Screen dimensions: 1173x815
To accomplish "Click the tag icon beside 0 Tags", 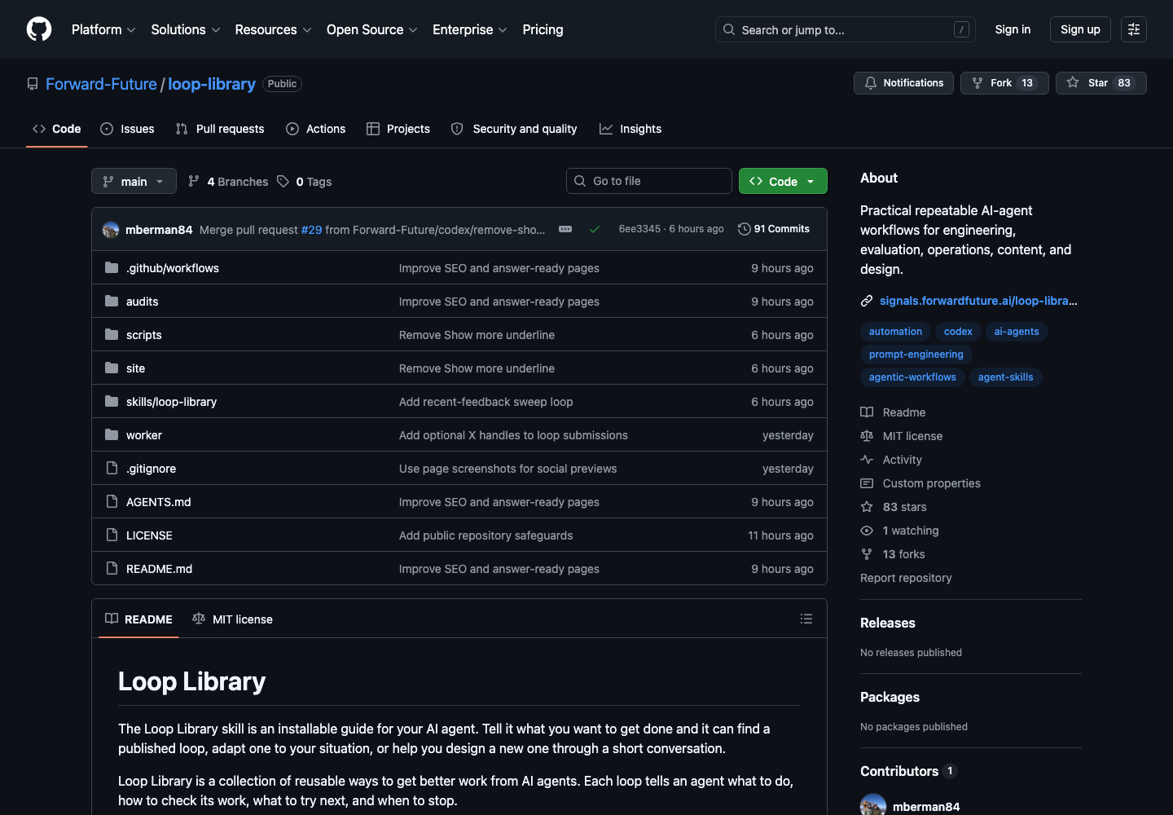I will [x=283, y=182].
